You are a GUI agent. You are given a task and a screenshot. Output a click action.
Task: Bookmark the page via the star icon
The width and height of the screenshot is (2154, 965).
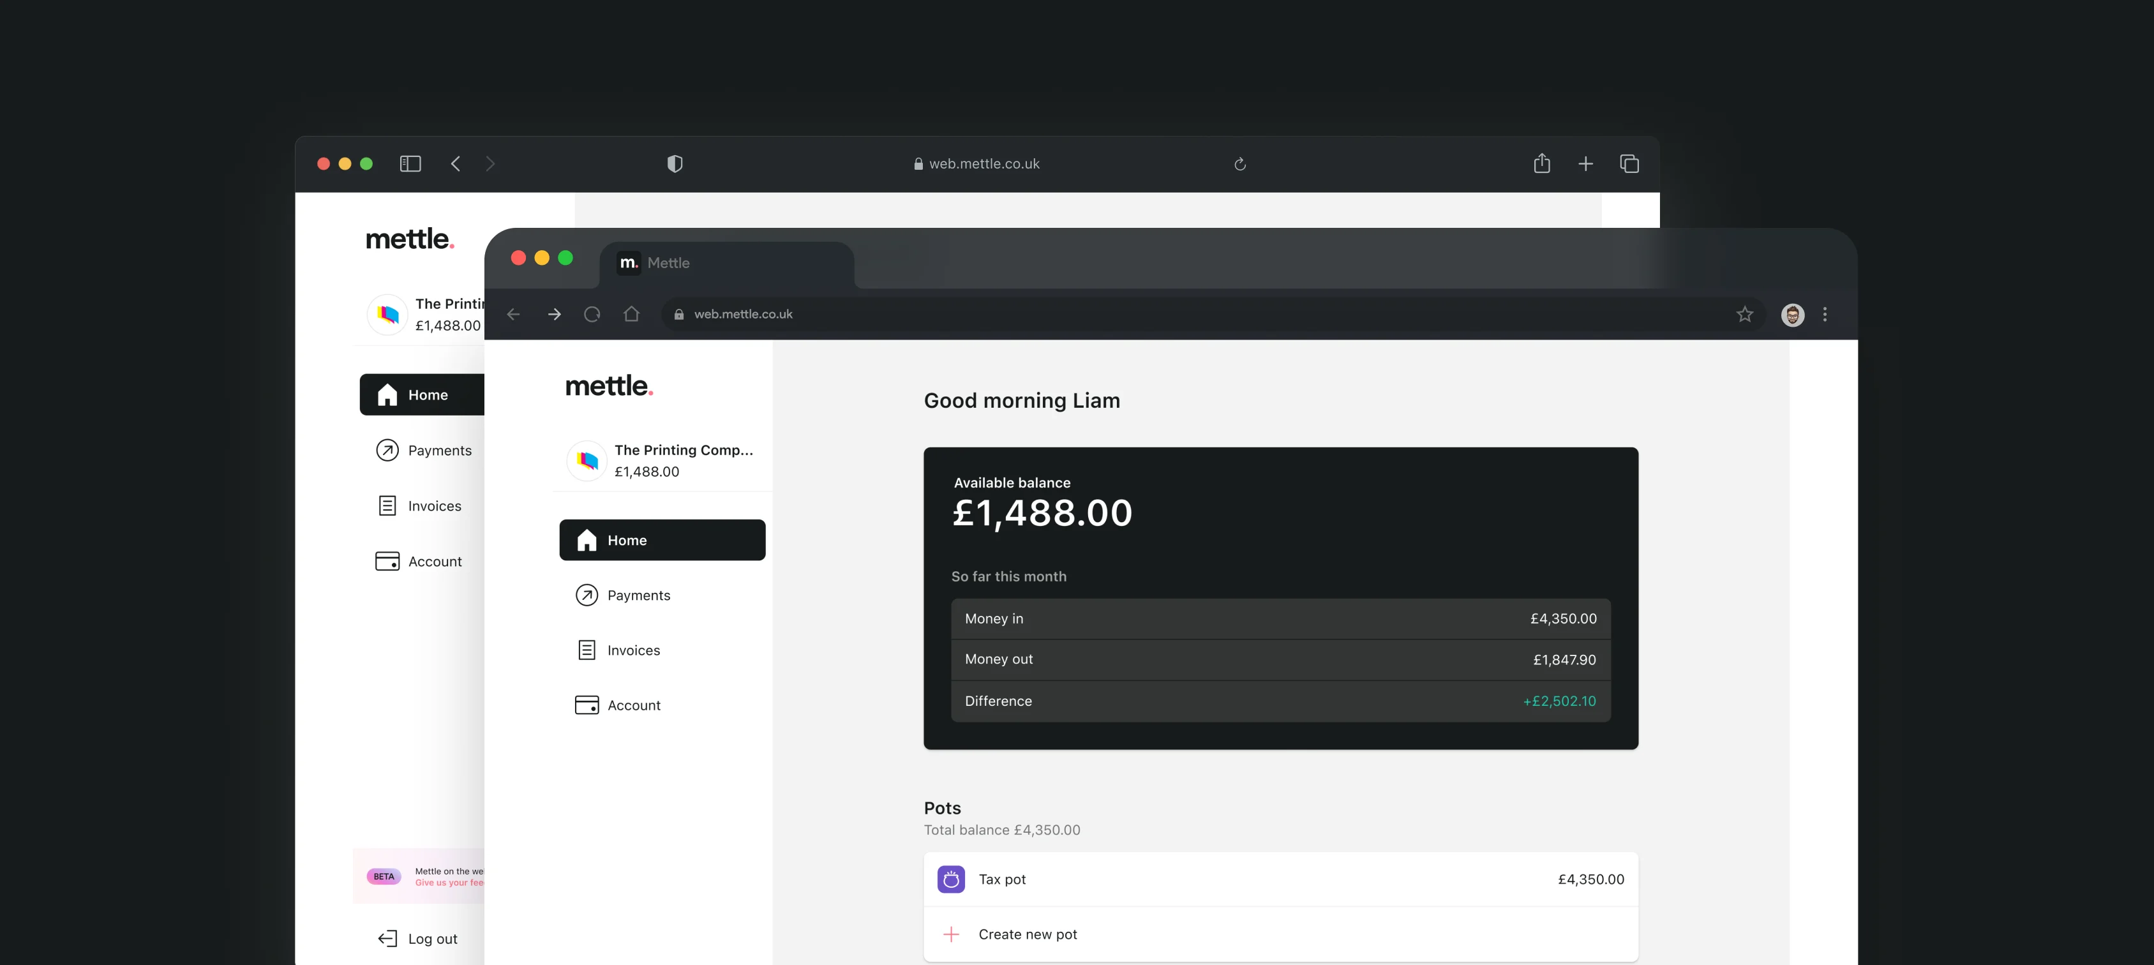click(x=1744, y=313)
